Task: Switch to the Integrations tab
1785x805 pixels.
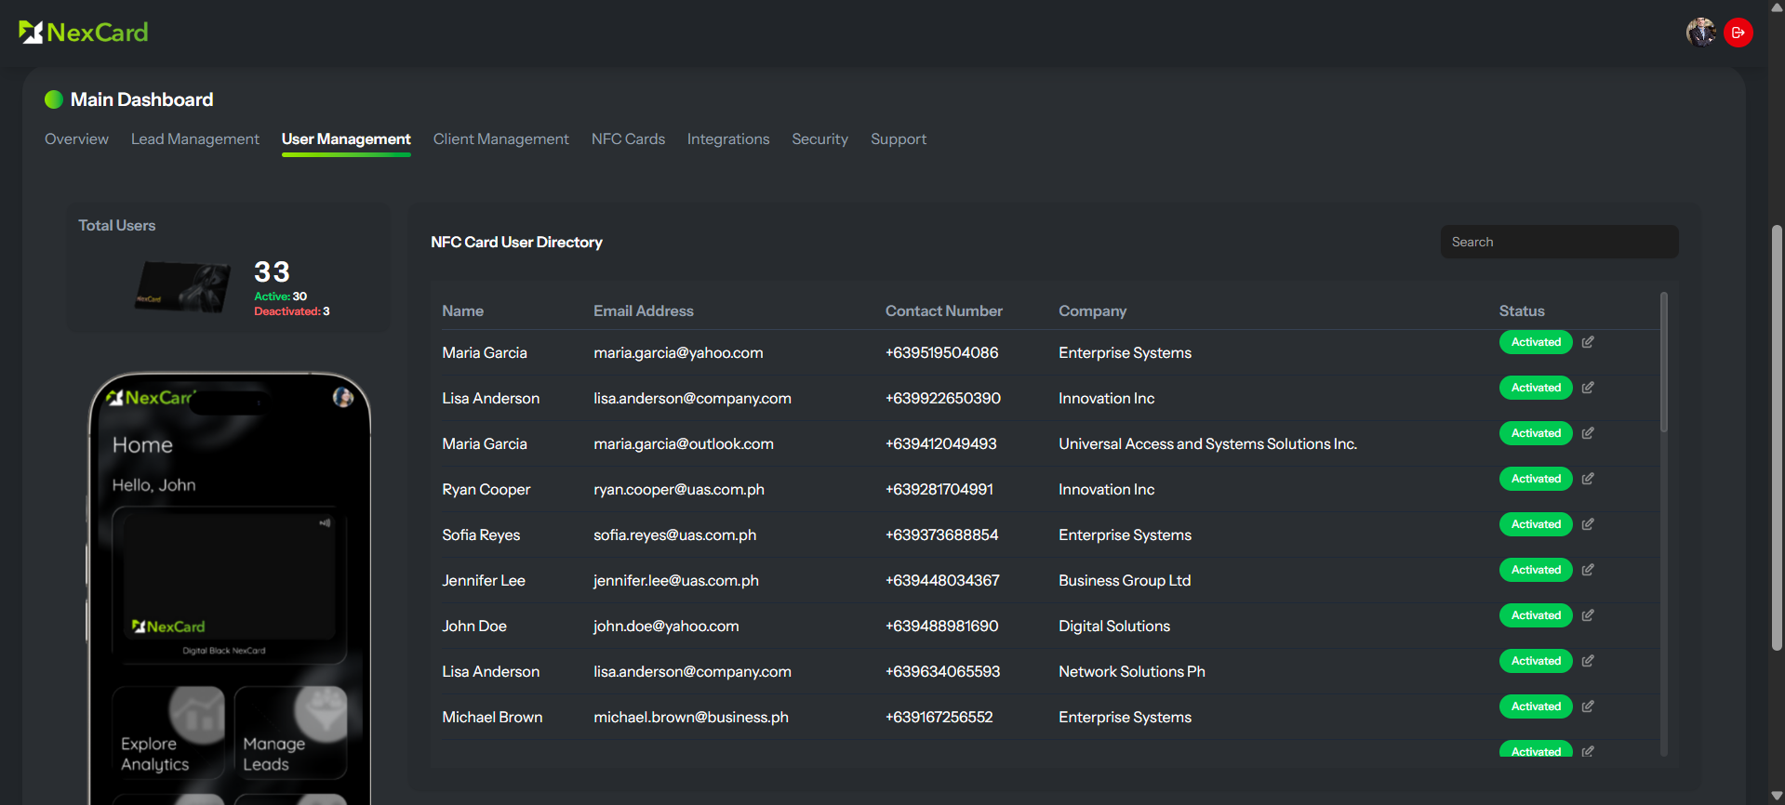Action: [x=728, y=139]
